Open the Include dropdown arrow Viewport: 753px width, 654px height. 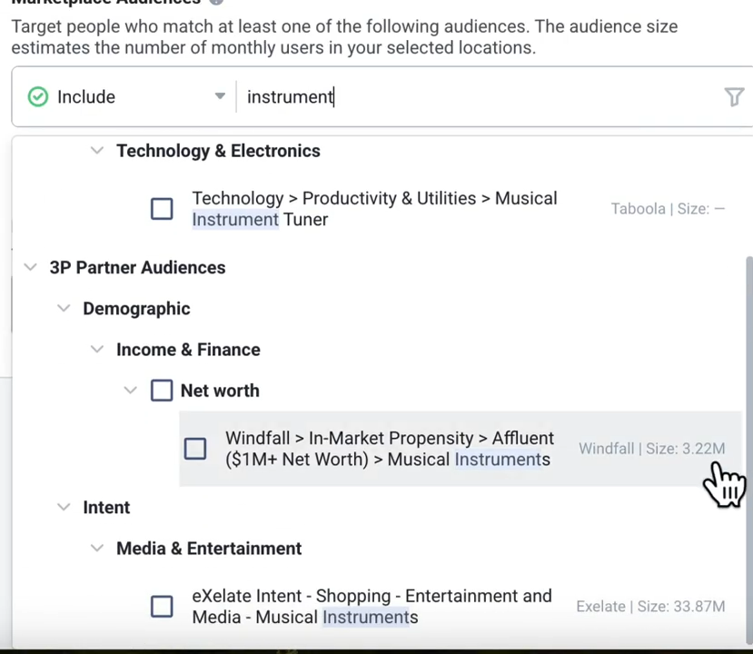tap(220, 97)
